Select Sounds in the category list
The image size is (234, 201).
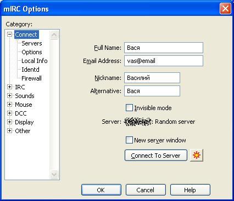pyautogui.click(x=25, y=96)
